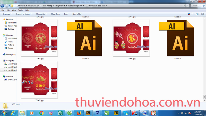Image resolution: width=206 pixels, height=116 pixels.
Task: Open Recent Places in the navigation pane
Action: pos(12,26)
